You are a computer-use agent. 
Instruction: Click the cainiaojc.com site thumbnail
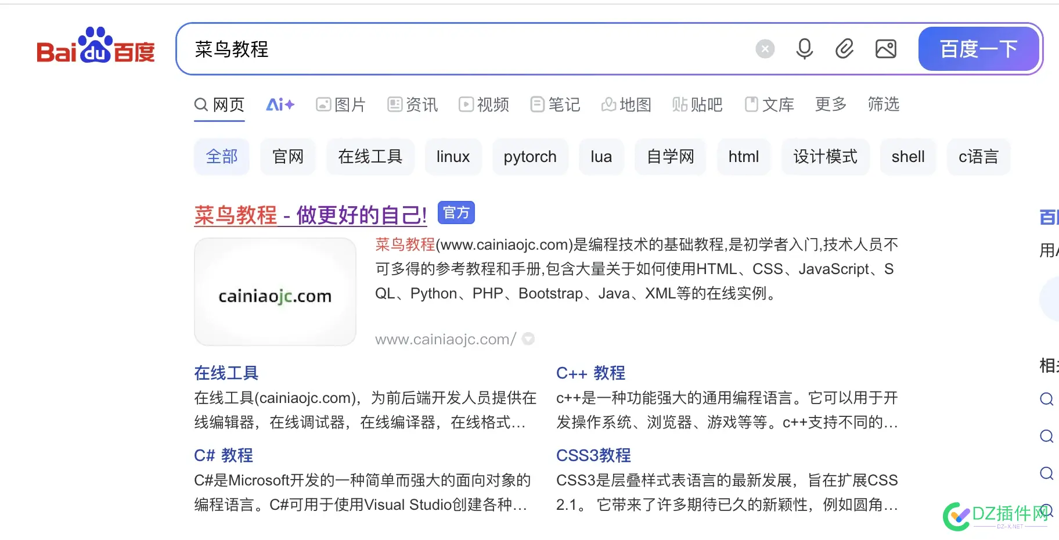[275, 292]
